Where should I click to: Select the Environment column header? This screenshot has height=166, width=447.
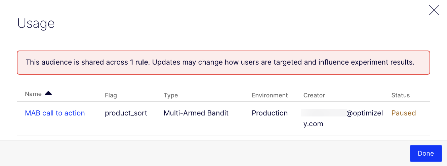[270, 95]
